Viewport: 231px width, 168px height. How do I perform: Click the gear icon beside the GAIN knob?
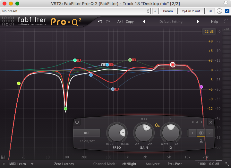(x=157, y=125)
